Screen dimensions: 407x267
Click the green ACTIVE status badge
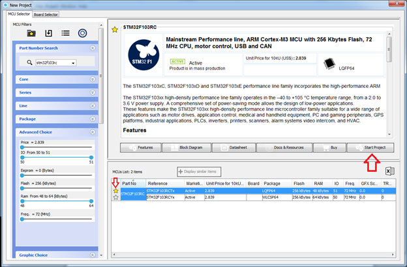pyautogui.click(x=177, y=61)
